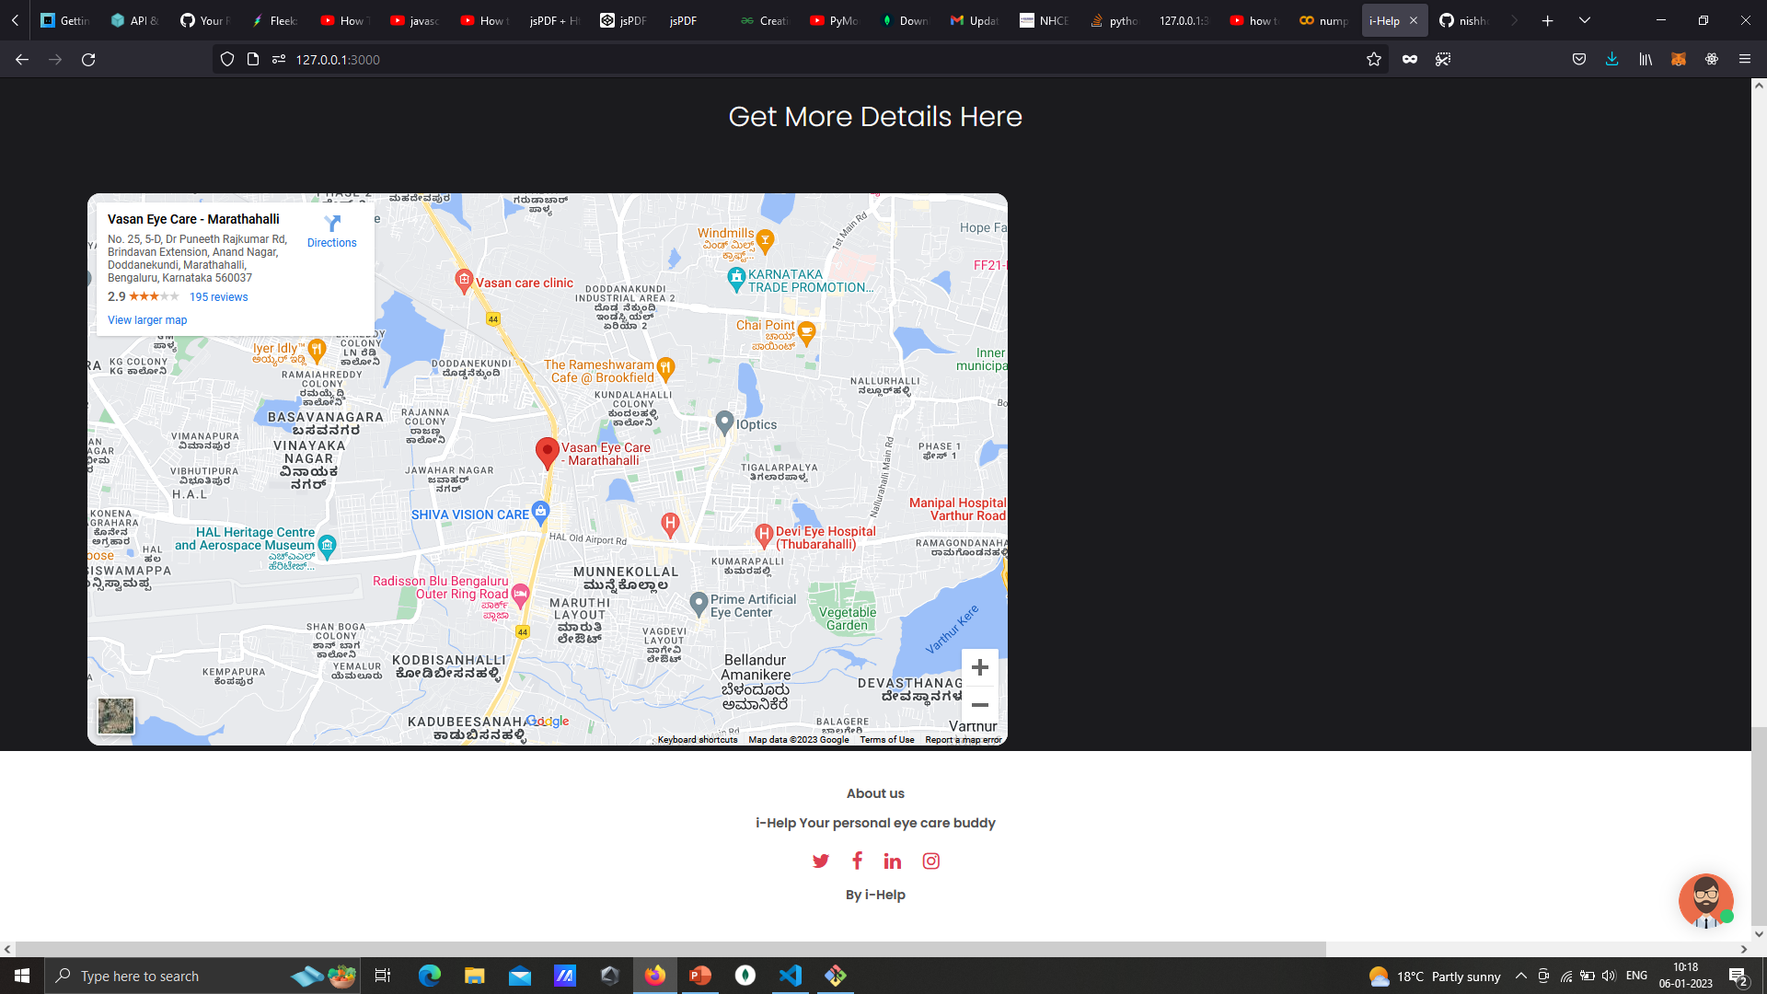
Task: Select SHIVA VISION CARE map marker
Action: tap(541, 512)
